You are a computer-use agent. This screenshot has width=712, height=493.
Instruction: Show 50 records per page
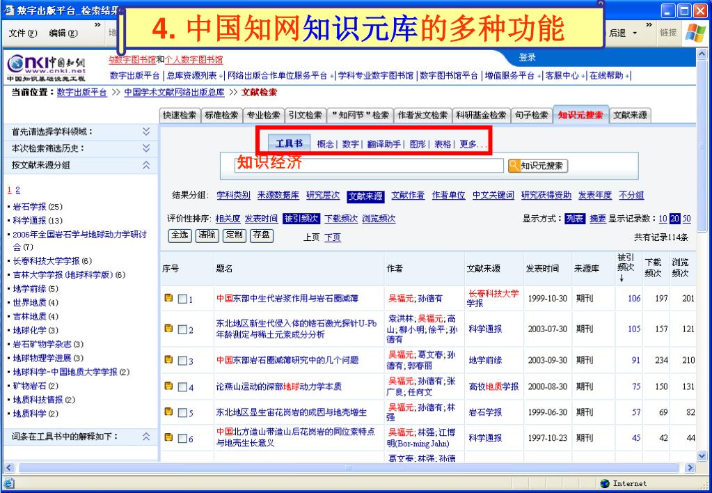686,219
